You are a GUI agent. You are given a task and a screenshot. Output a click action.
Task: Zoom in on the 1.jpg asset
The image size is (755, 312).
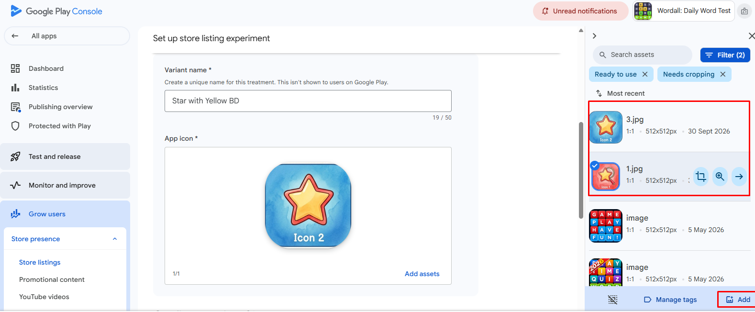point(720,177)
